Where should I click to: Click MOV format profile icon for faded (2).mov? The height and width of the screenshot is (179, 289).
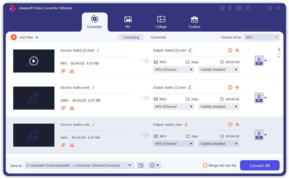(259, 61)
